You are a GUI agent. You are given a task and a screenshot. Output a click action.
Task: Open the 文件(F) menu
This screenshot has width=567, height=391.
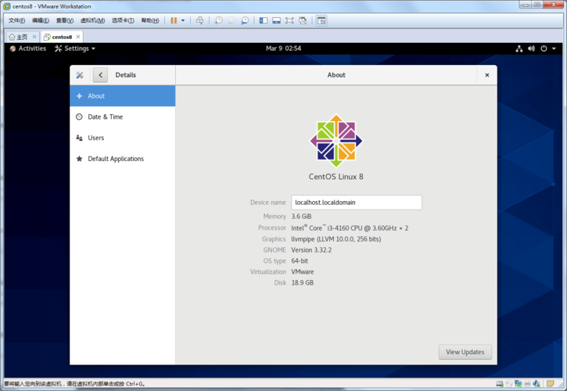coord(16,20)
